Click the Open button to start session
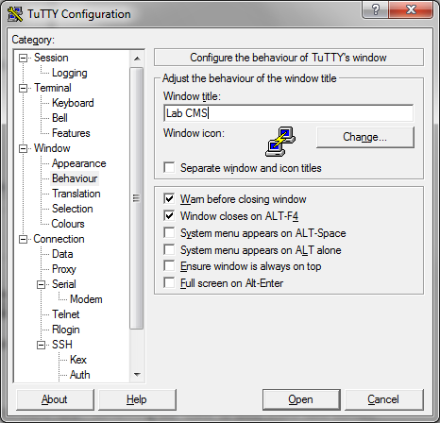Image resolution: width=440 pixels, height=423 pixels. [x=301, y=399]
